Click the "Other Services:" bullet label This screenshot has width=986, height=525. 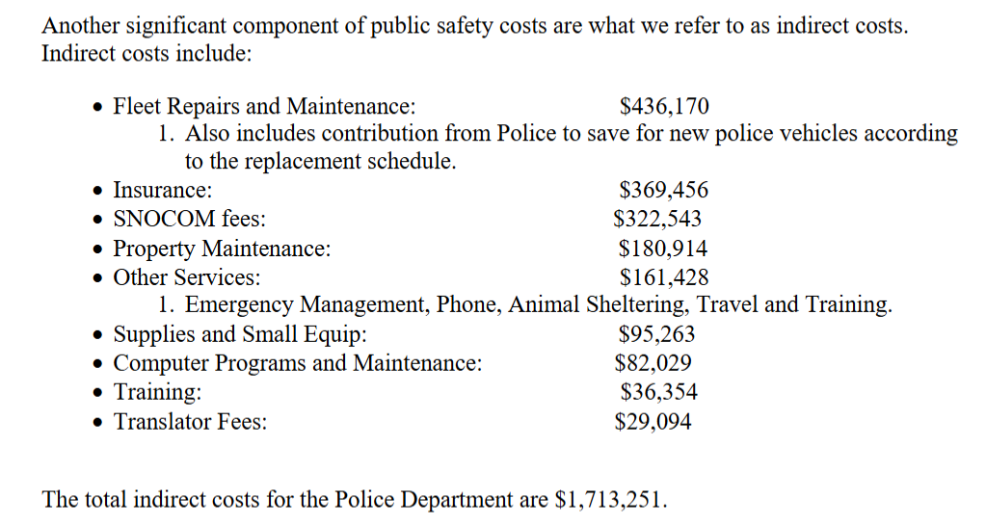click(x=187, y=277)
